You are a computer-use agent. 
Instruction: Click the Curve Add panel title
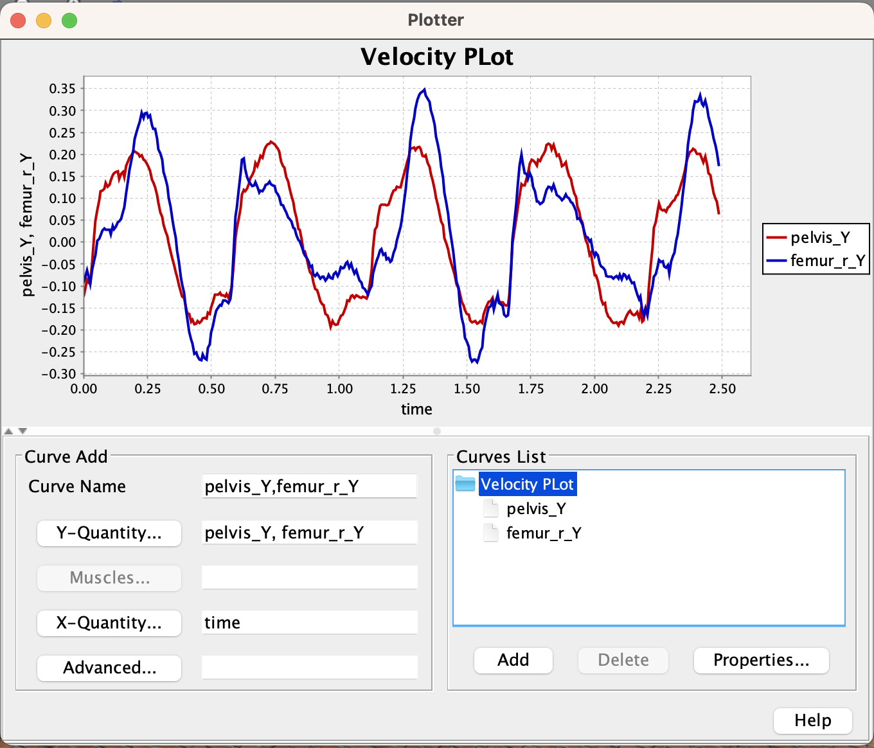pos(66,457)
